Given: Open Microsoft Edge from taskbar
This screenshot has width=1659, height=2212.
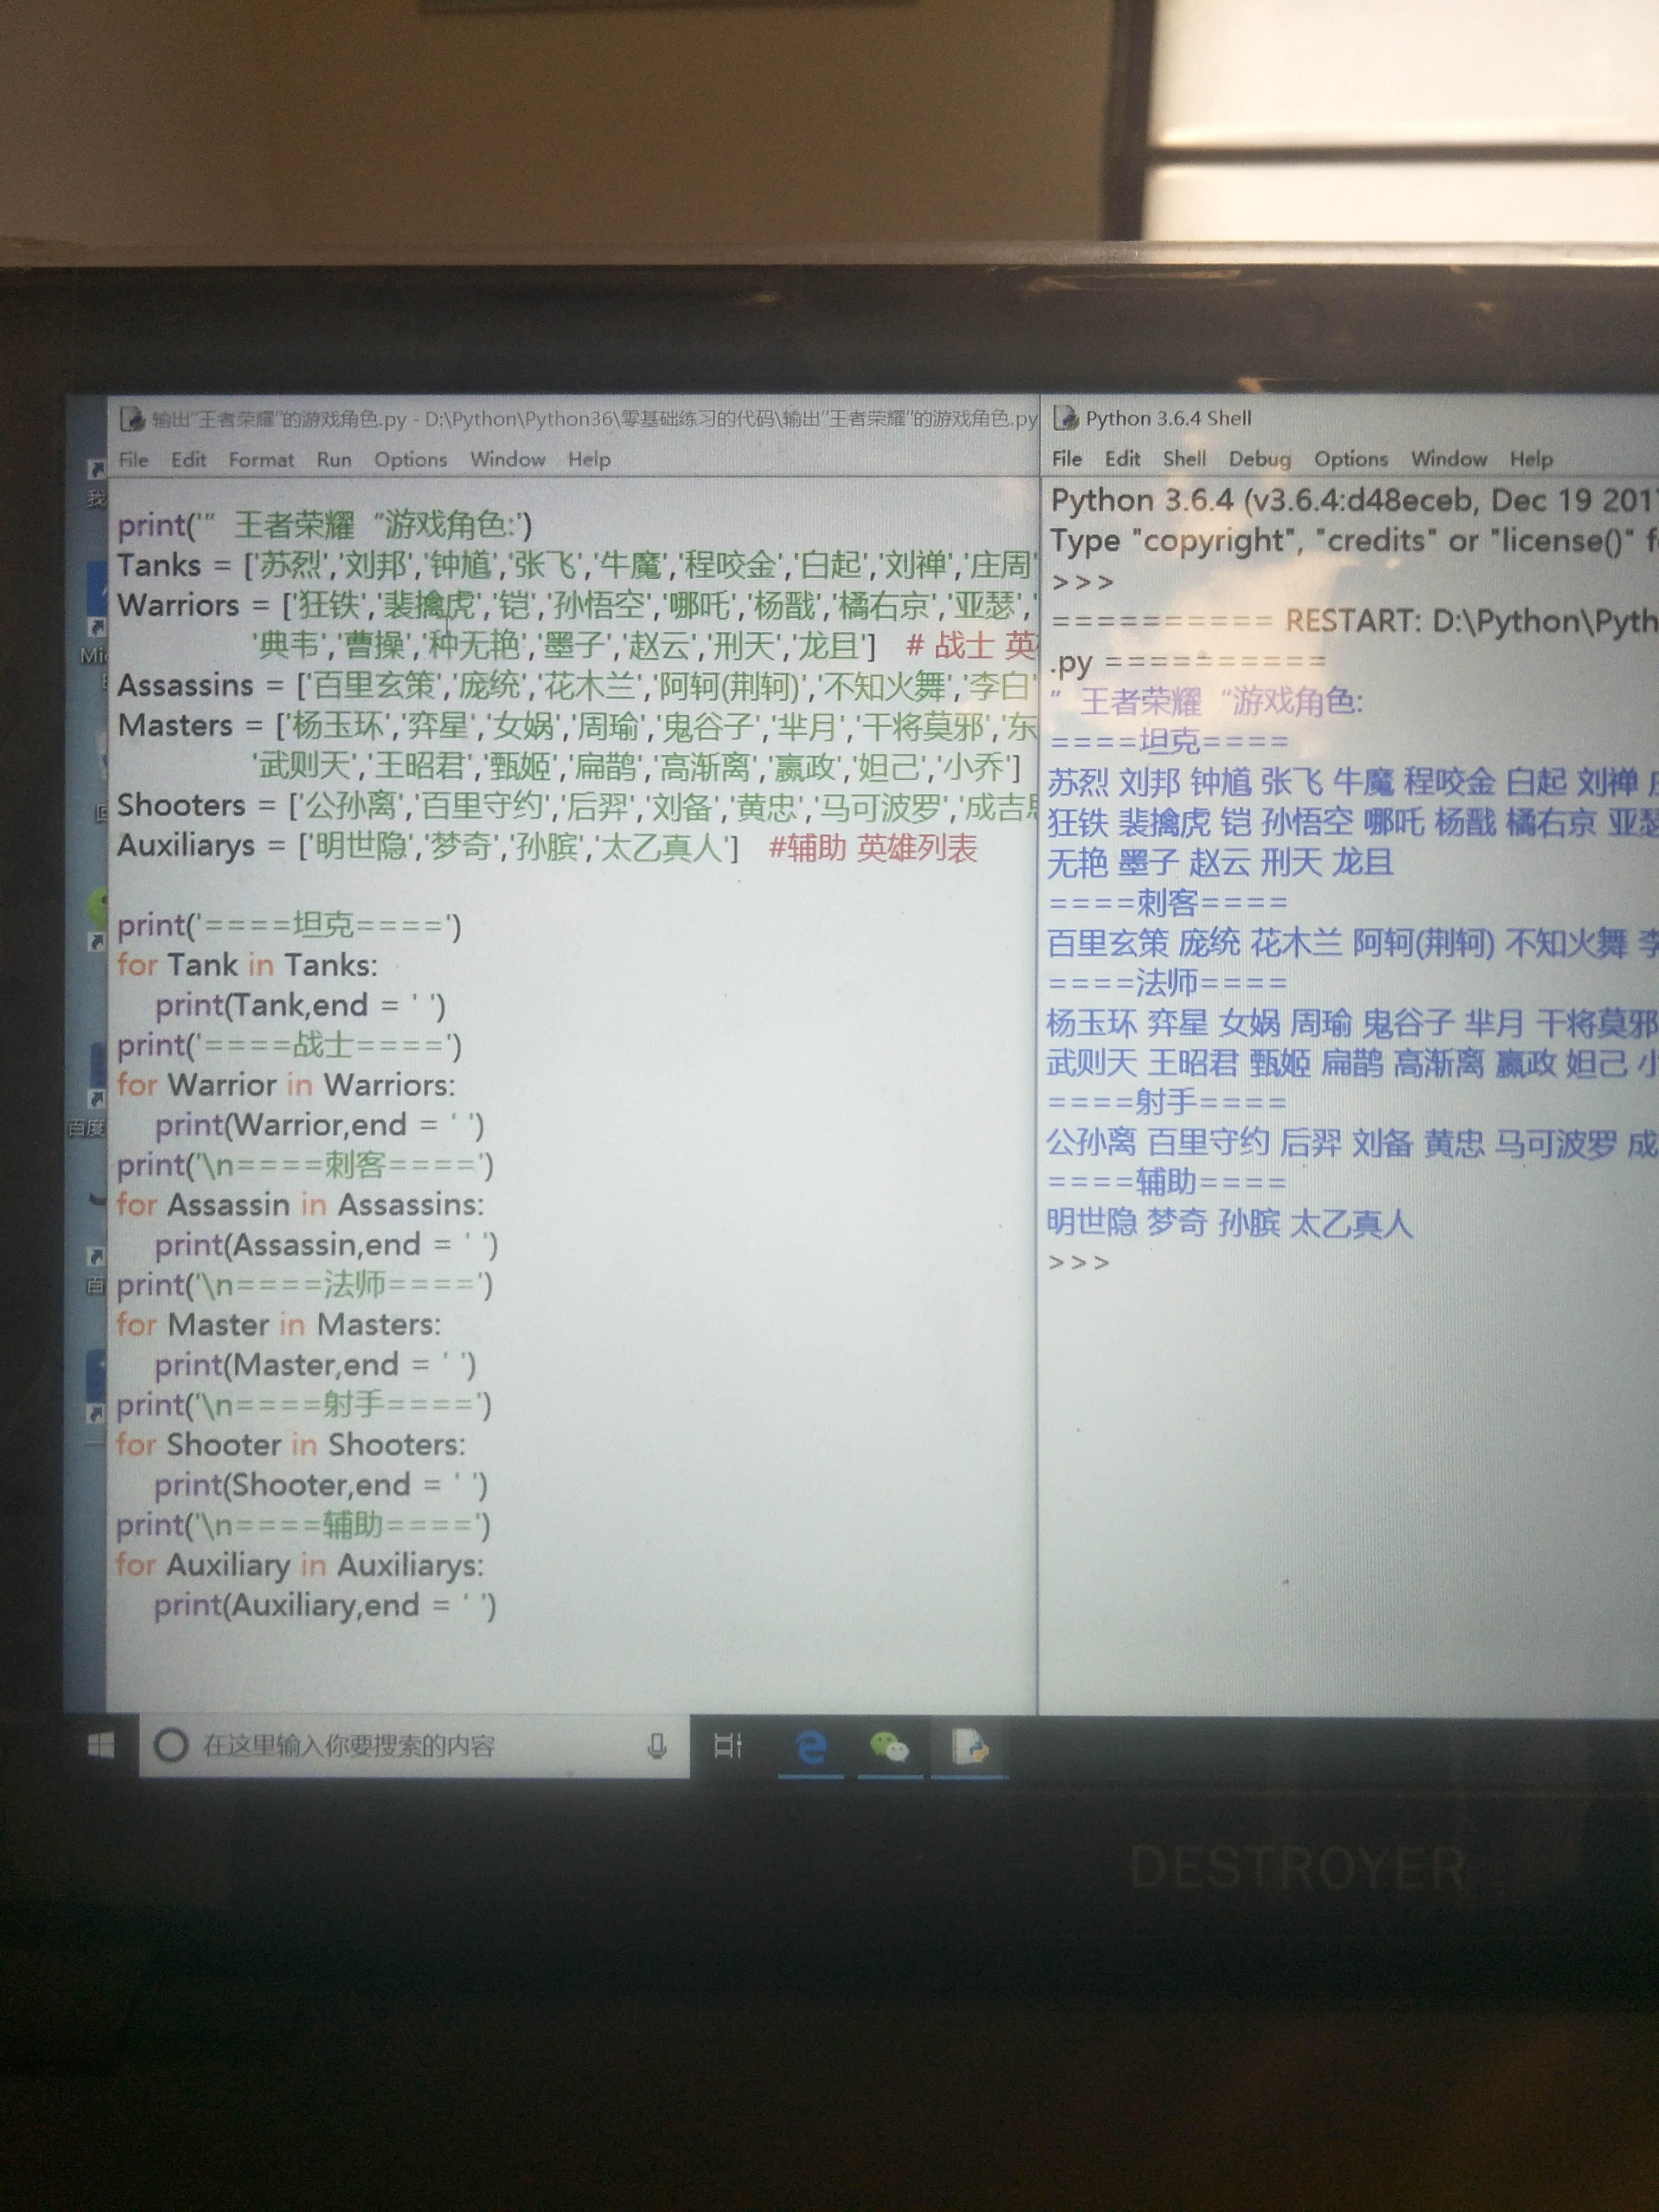Looking at the screenshot, I should tap(810, 1747).
